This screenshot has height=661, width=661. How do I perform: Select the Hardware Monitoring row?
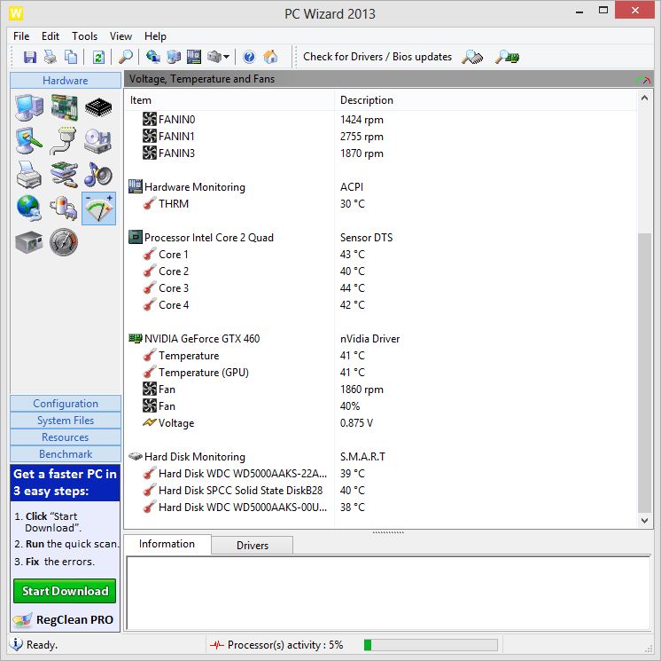click(x=380, y=187)
